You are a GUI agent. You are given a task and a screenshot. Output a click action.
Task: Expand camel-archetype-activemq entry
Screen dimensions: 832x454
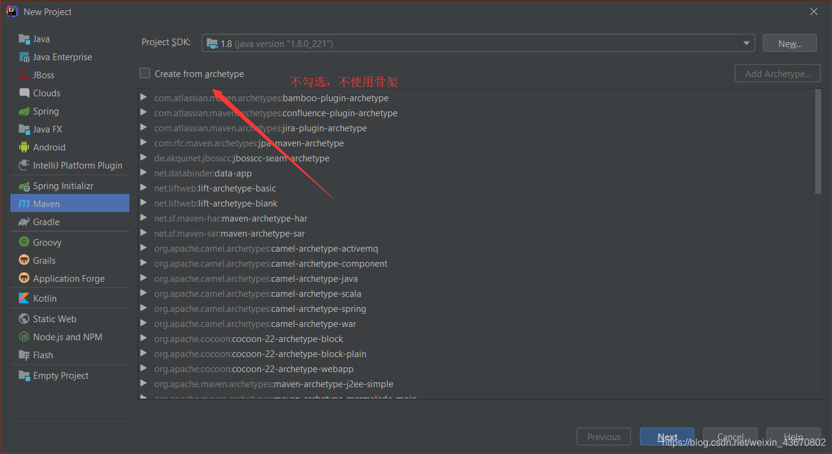pyautogui.click(x=143, y=248)
